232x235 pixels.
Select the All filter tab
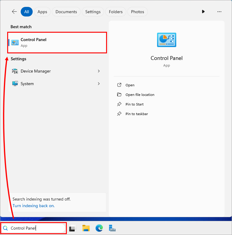click(x=27, y=12)
